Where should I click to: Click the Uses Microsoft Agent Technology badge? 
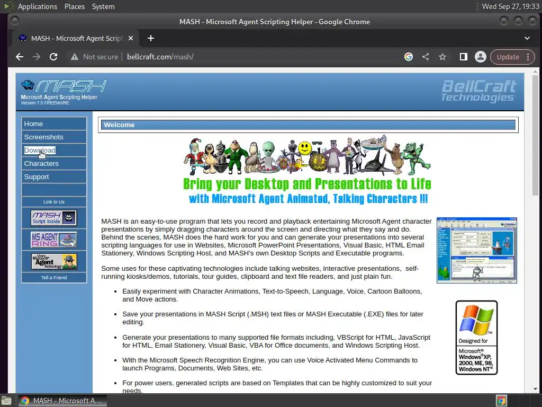click(54, 262)
